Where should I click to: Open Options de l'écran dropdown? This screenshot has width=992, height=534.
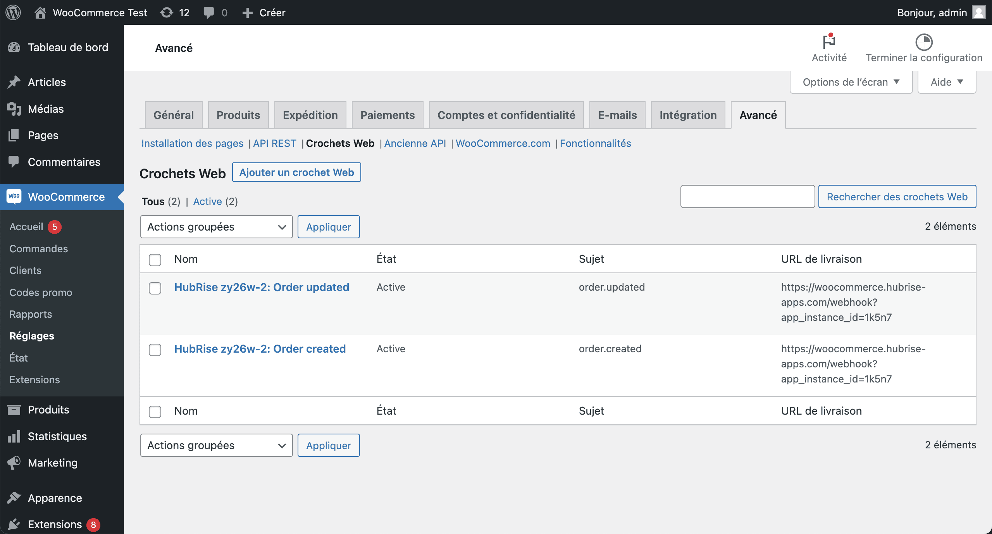(x=850, y=81)
